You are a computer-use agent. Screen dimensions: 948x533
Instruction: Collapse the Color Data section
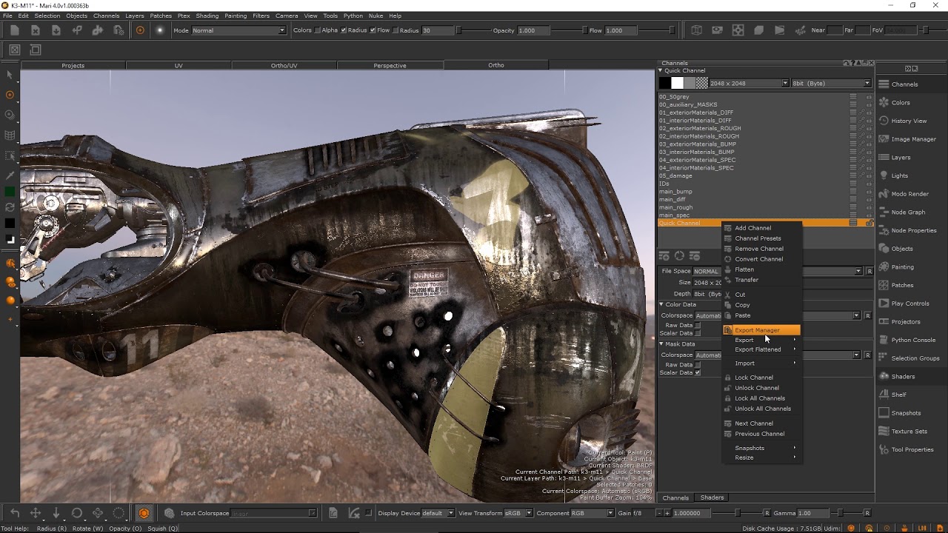pyautogui.click(x=661, y=304)
